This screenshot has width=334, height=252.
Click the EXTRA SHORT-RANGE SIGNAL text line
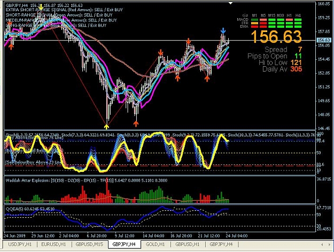(64, 10)
